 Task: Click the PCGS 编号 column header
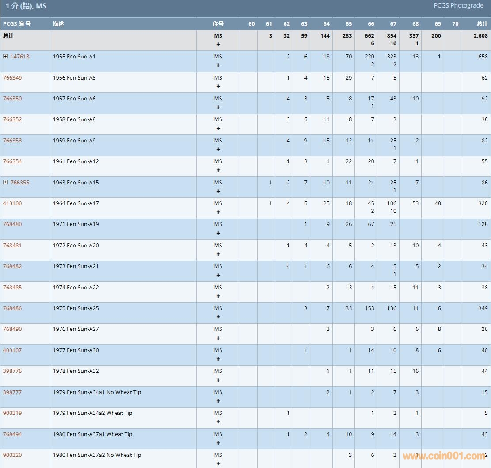(17, 24)
